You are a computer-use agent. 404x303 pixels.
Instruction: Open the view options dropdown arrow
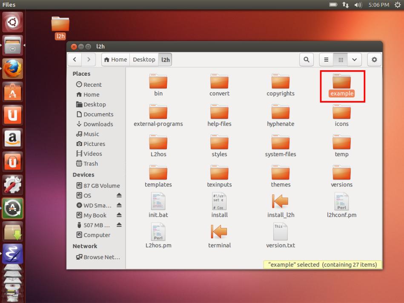354,60
